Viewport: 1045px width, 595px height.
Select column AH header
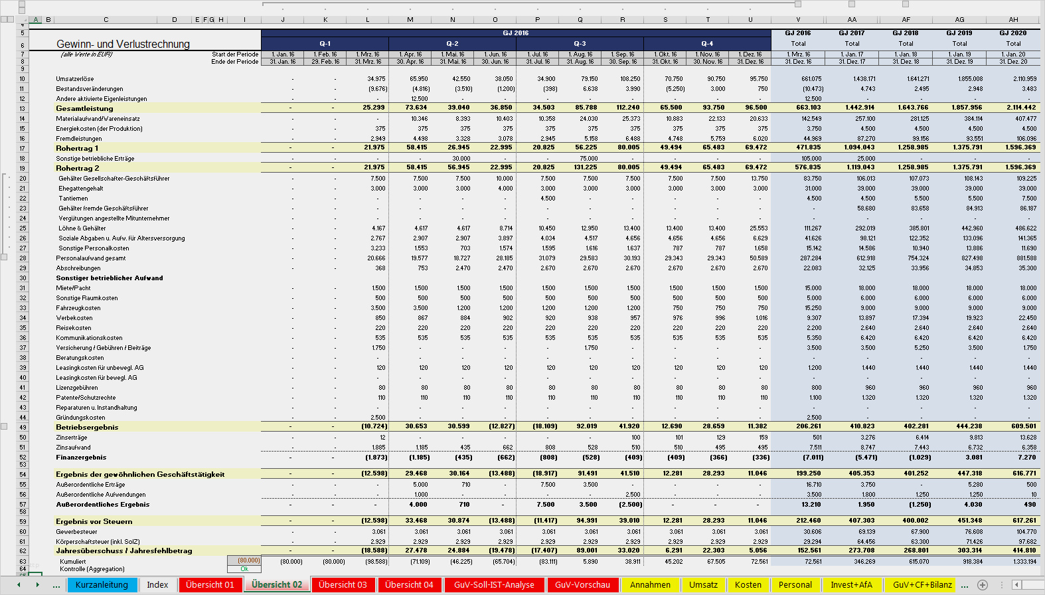[1013, 19]
